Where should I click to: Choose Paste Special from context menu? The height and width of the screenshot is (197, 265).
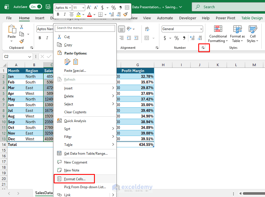click(85, 71)
